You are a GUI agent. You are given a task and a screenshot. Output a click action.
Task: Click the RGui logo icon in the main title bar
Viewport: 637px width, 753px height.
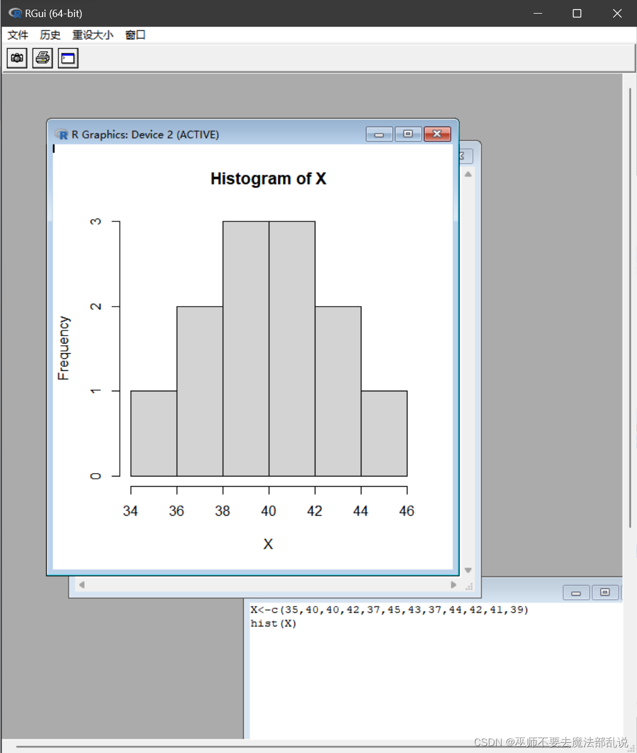tap(15, 12)
